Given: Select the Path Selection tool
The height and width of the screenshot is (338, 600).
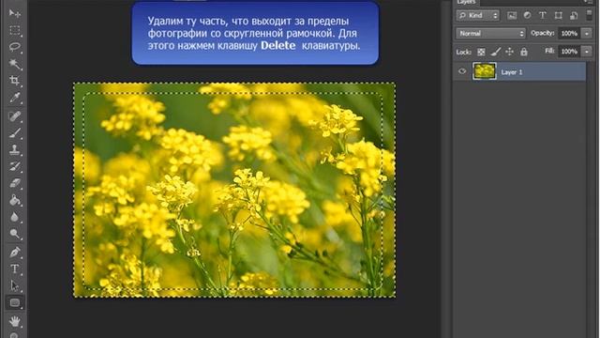Looking at the screenshot, I should 15,285.
